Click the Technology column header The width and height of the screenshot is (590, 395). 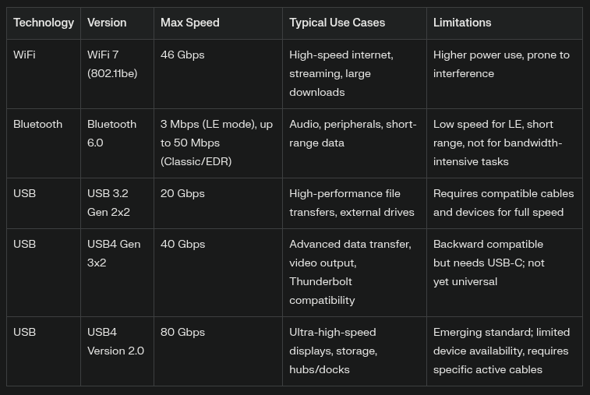click(x=44, y=23)
